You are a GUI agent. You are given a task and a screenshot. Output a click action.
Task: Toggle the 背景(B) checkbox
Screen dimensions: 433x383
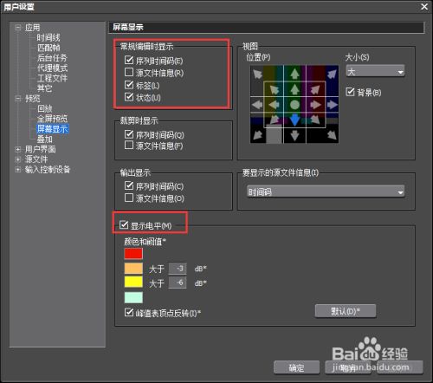(x=350, y=92)
